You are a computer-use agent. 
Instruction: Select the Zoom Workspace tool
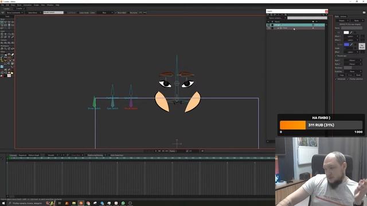click(5, 49)
